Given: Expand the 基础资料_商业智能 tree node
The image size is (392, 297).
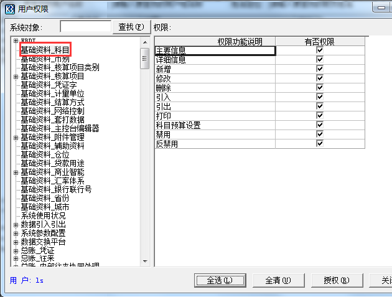Looking at the screenshot, I should tap(16, 172).
